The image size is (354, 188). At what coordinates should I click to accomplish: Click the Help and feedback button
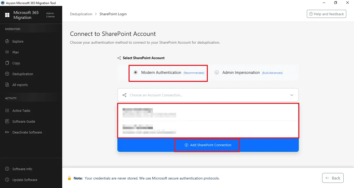click(327, 14)
